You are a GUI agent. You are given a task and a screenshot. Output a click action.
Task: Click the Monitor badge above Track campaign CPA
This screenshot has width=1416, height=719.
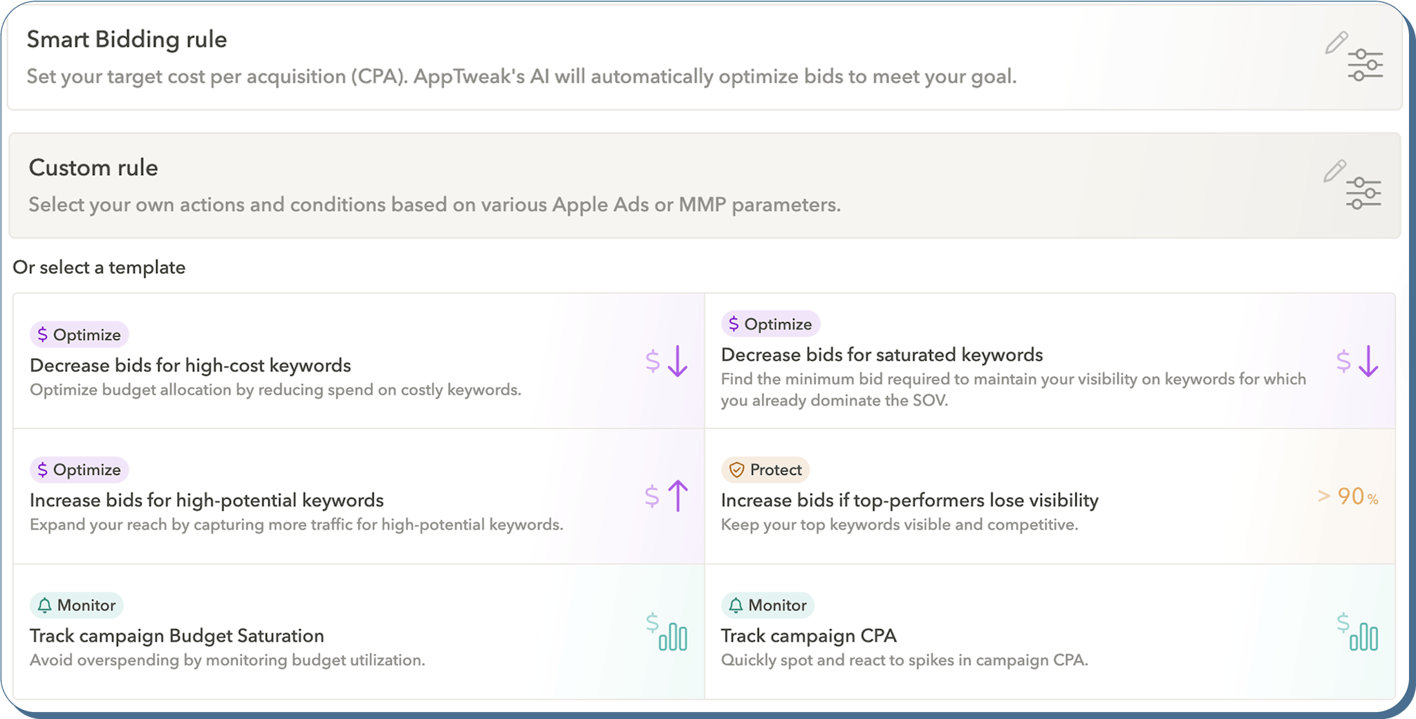coord(767,605)
